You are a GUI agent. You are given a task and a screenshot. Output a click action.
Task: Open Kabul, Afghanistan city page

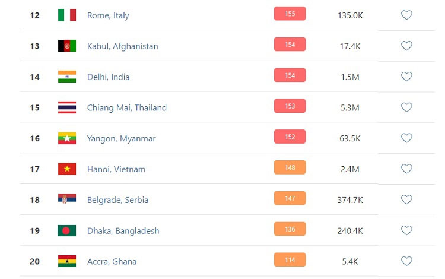(x=123, y=46)
